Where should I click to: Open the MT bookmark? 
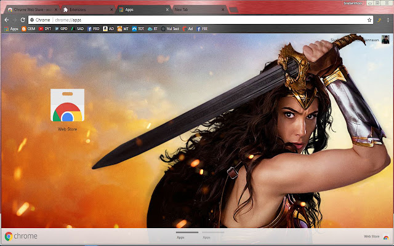tap(123, 29)
